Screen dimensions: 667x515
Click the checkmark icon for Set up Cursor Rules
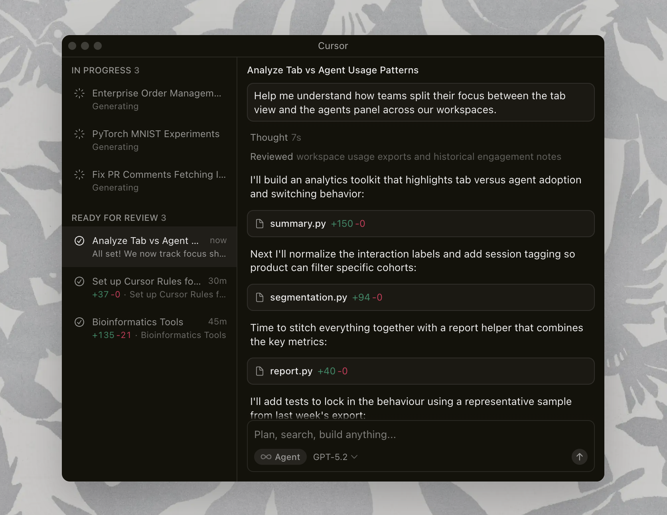[x=79, y=281]
